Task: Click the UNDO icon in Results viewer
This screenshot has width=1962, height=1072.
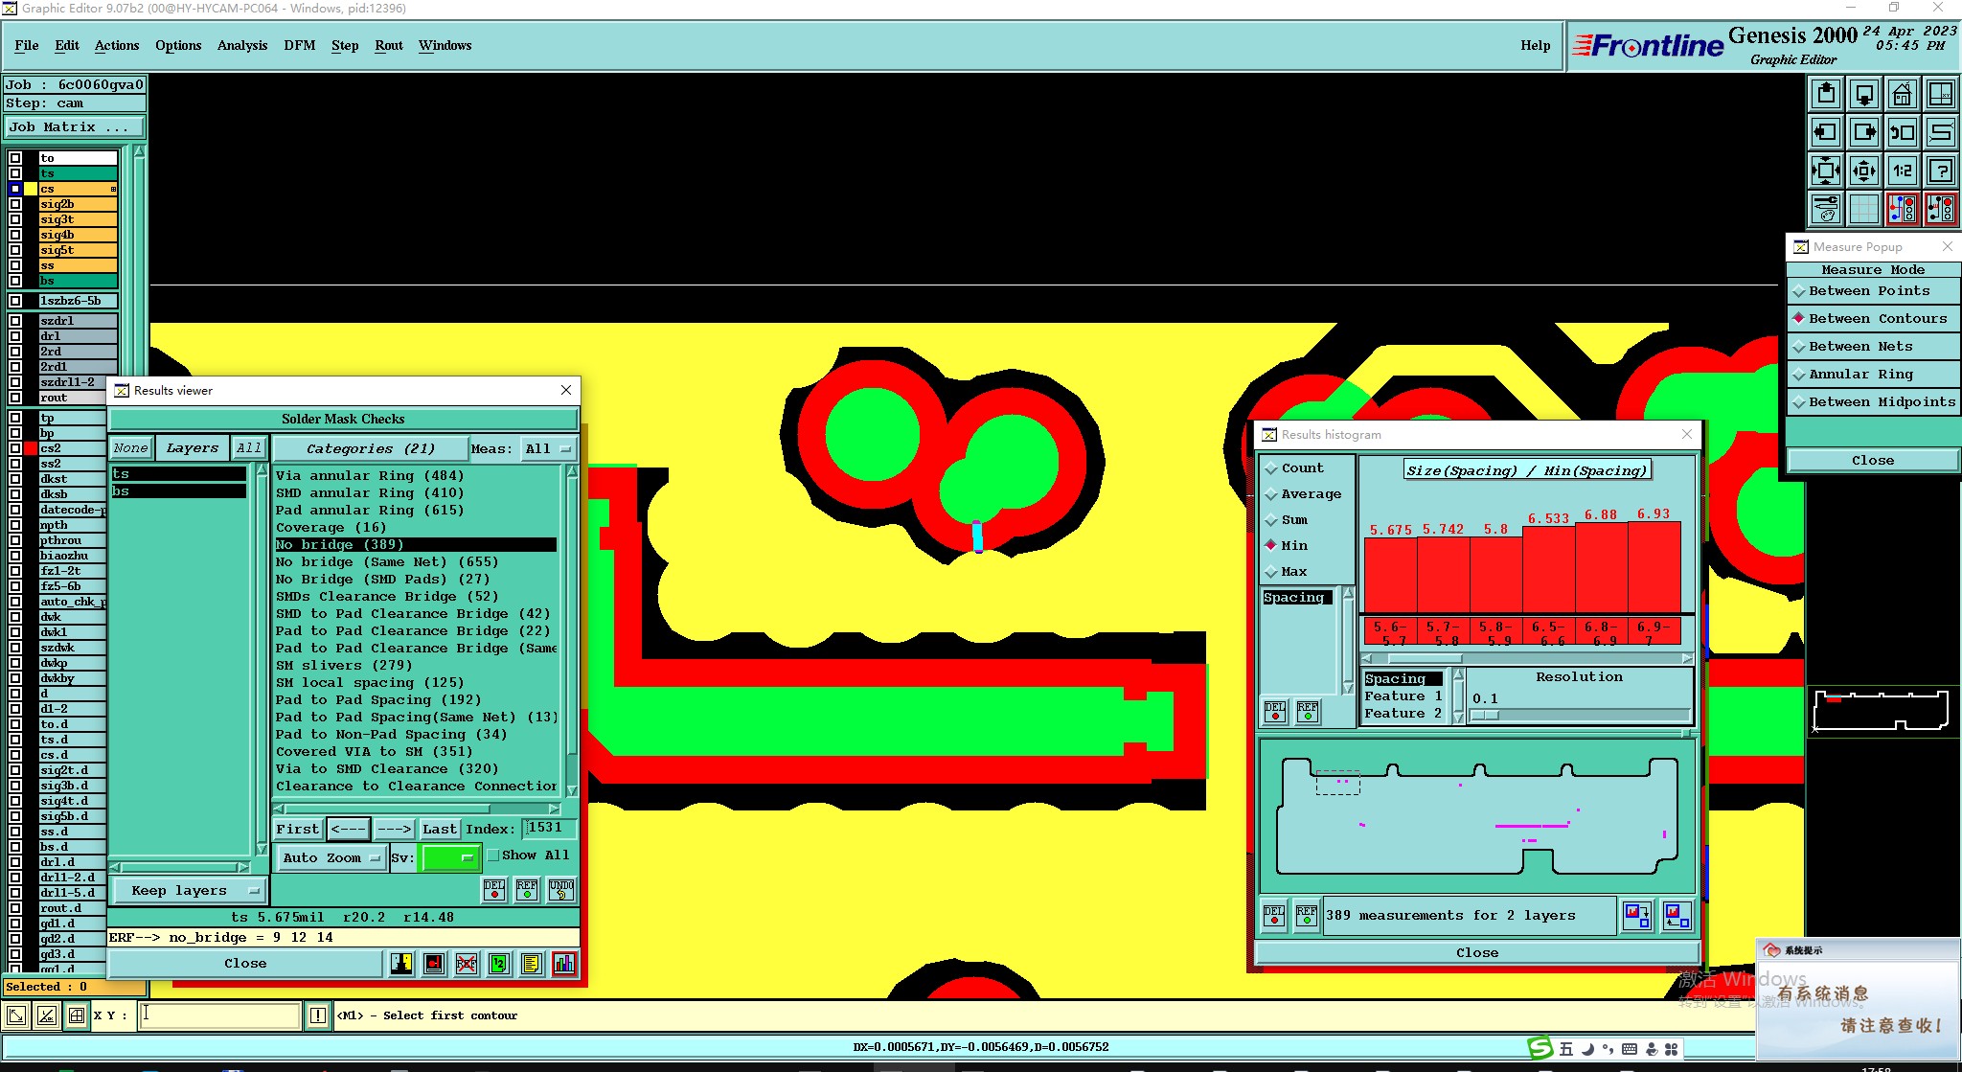Action: click(x=561, y=890)
